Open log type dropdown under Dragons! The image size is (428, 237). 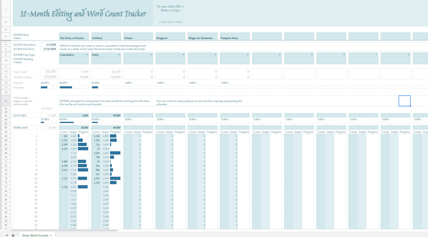[183, 55]
